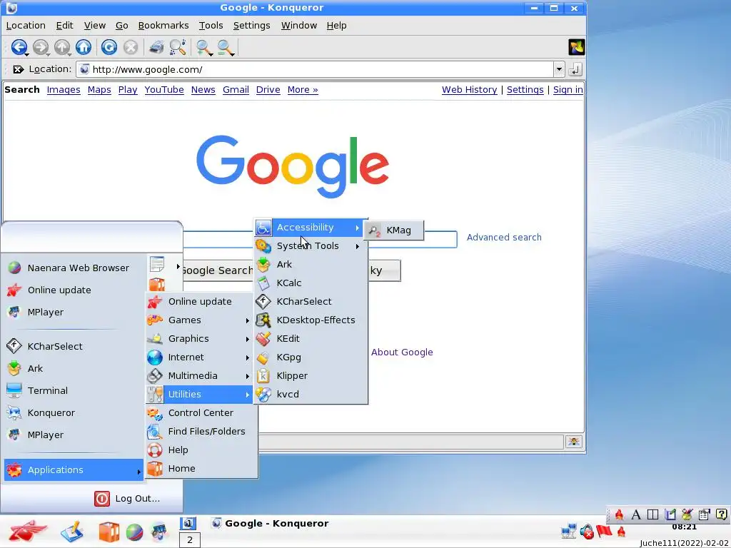This screenshot has height=548, width=731.
Task: Click the muted volume tray icon
Action: coord(587,531)
